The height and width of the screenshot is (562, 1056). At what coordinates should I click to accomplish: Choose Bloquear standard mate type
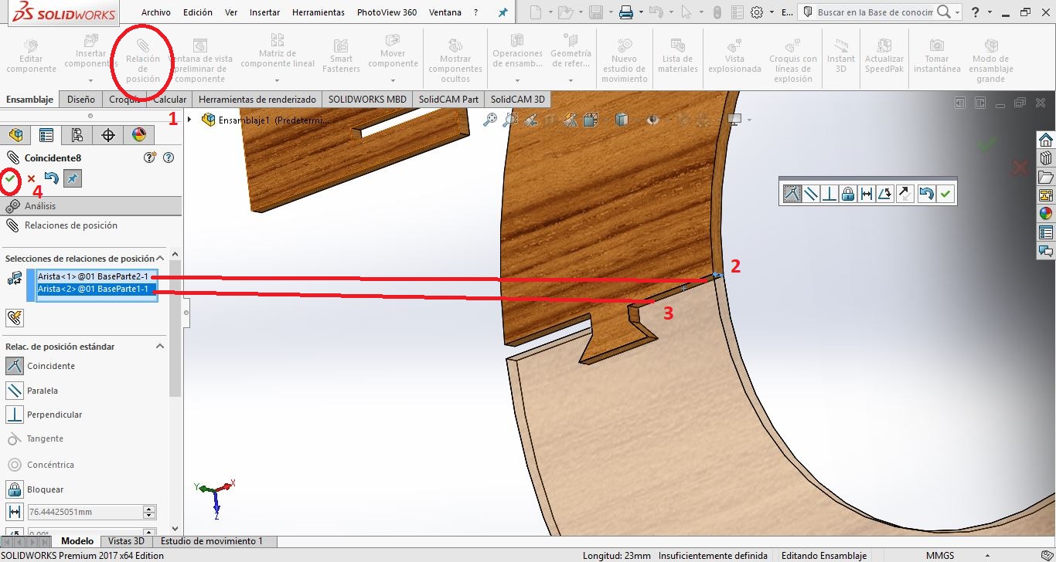pyautogui.click(x=15, y=489)
